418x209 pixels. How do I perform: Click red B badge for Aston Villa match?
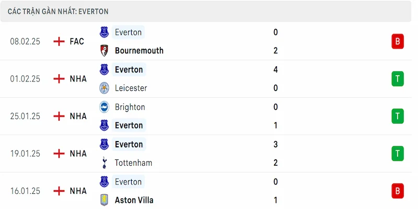398,191
